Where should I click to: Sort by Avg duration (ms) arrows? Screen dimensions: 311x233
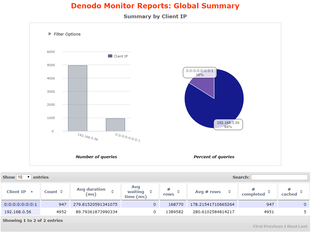pos(112,192)
